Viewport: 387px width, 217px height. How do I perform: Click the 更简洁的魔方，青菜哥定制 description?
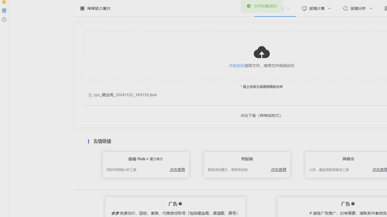point(228,170)
